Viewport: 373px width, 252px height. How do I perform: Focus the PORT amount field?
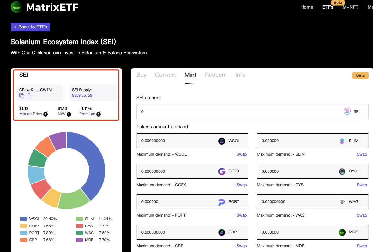click(192, 201)
